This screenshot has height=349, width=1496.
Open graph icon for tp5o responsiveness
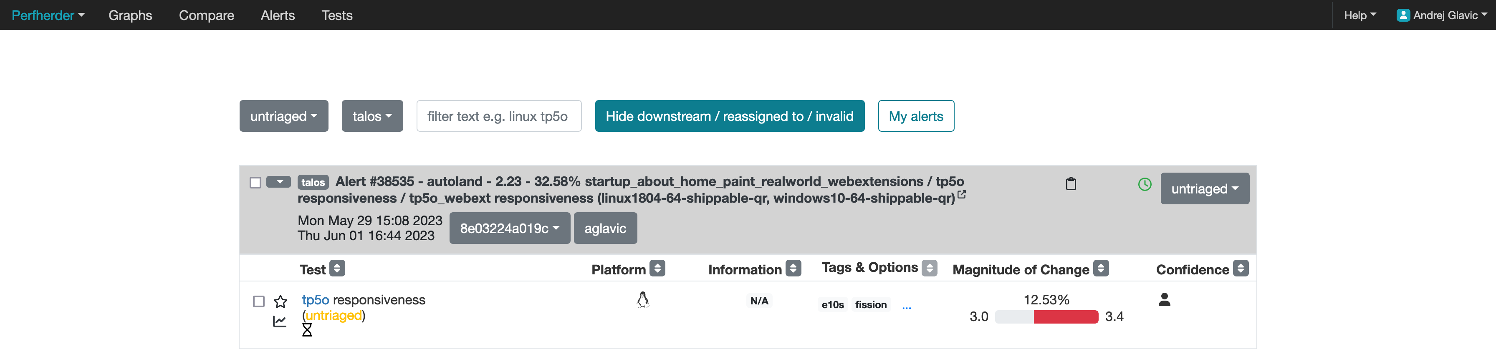pos(279,321)
